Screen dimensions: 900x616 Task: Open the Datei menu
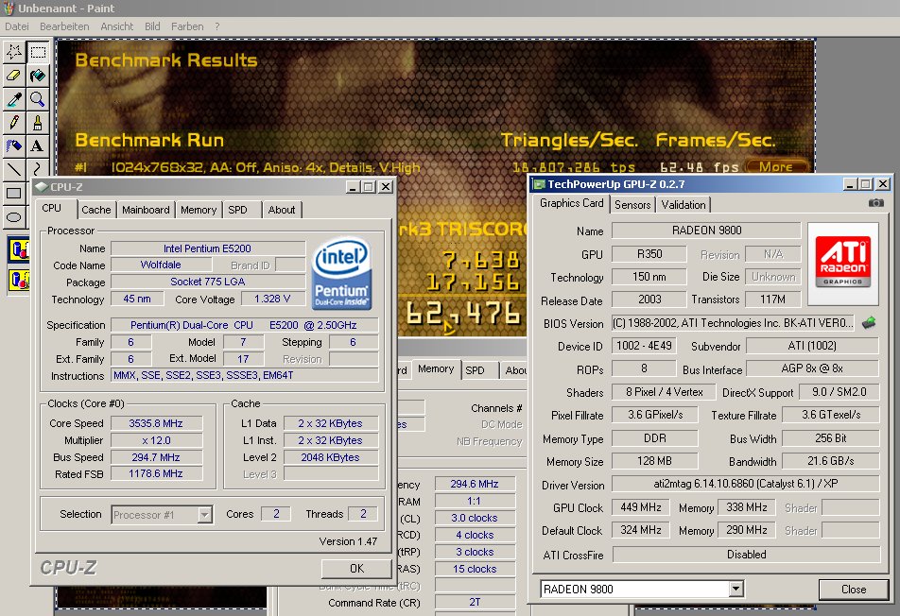17,26
